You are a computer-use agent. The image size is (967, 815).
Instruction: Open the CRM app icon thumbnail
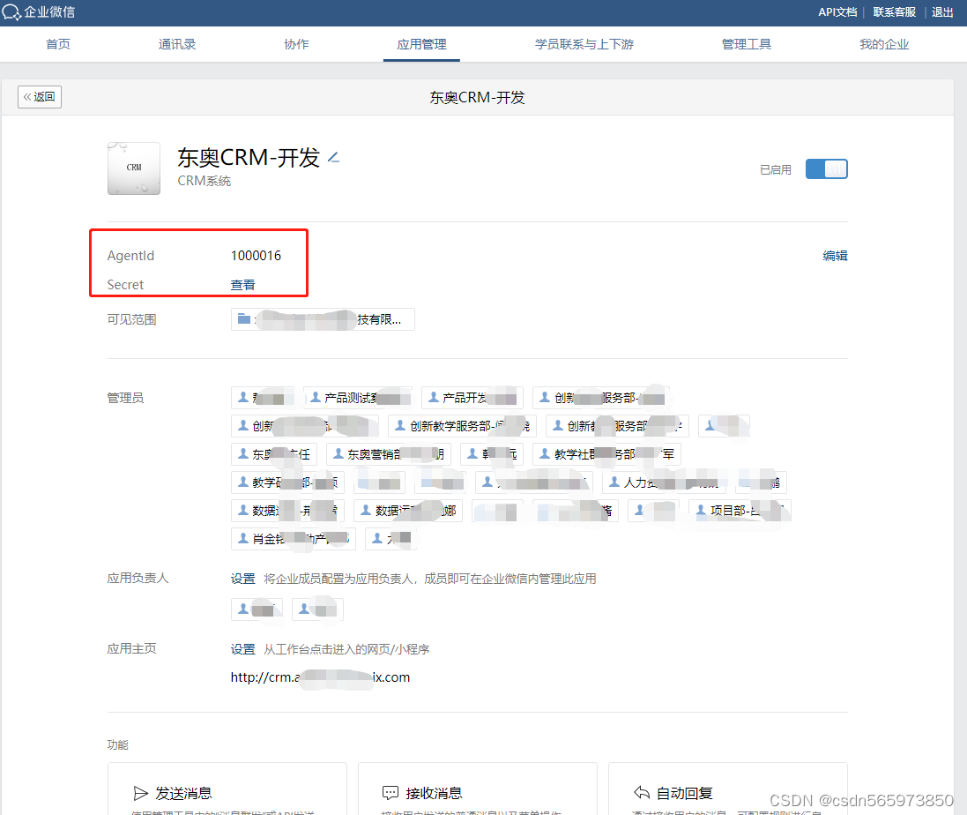tap(134, 168)
